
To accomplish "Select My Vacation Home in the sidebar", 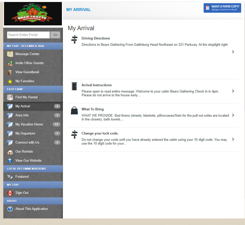I will [29, 124].
